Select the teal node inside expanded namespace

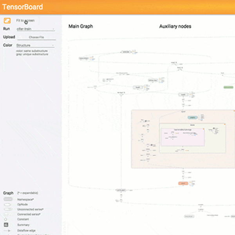[192, 117]
